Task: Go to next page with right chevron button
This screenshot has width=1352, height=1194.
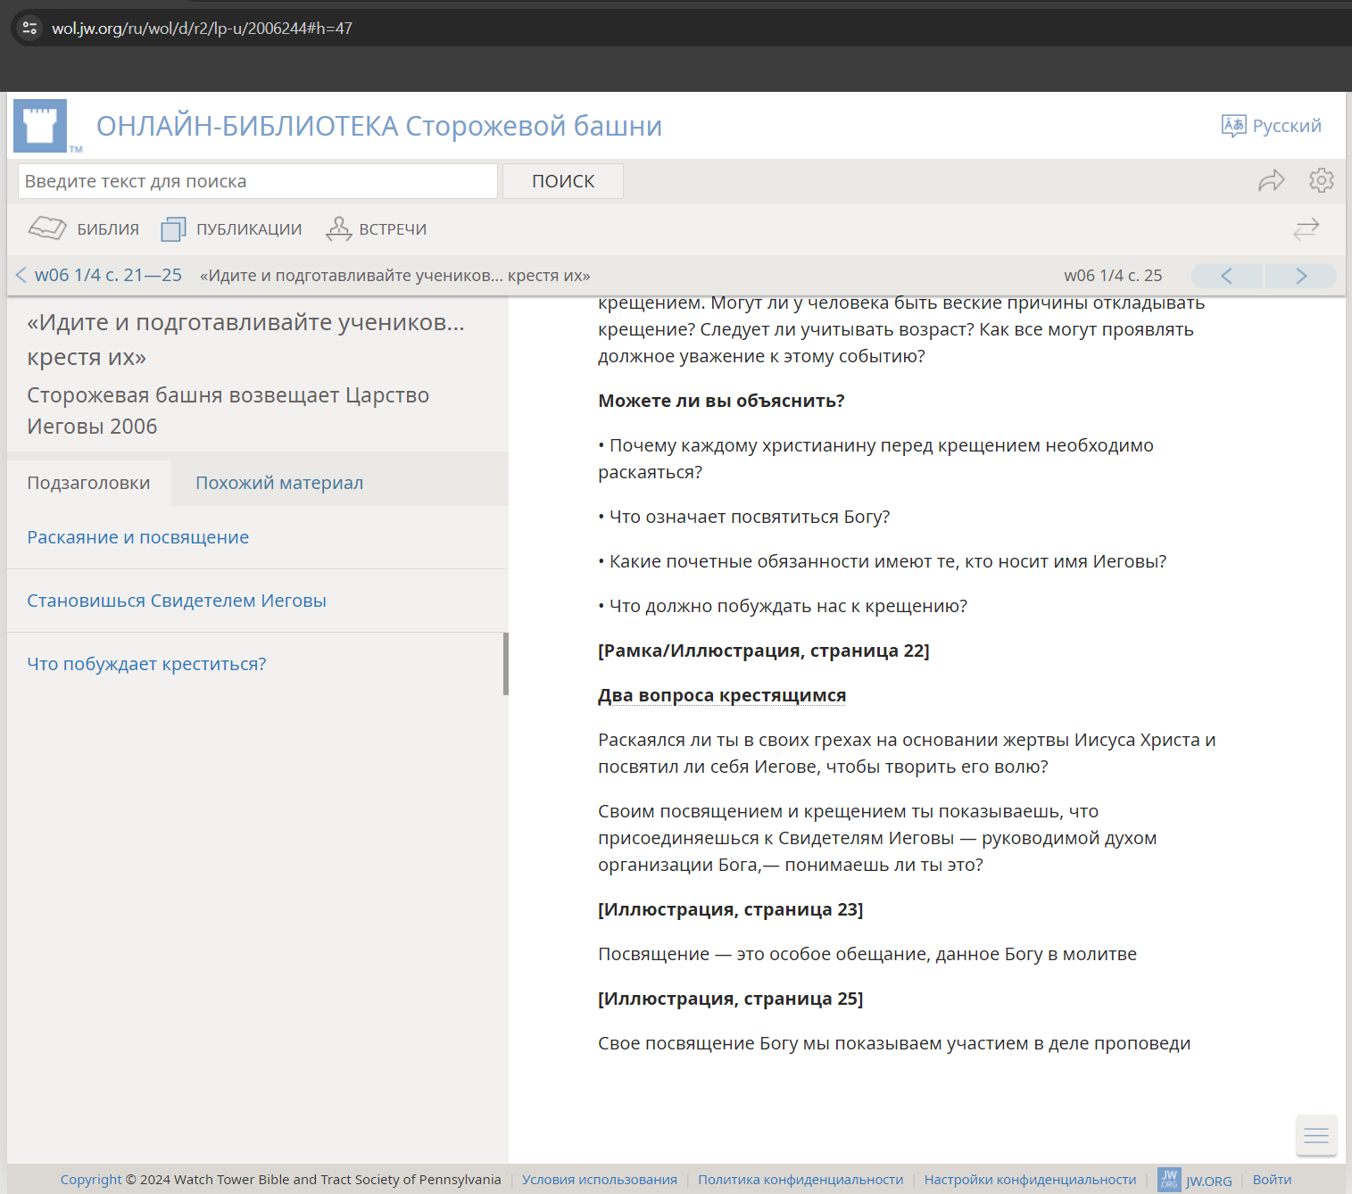Action: 1300,276
